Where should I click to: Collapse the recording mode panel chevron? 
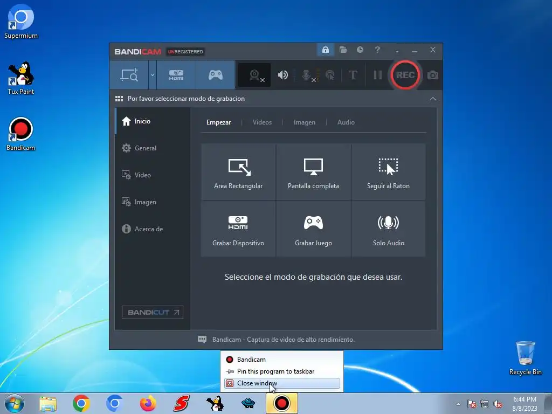point(433,99)
